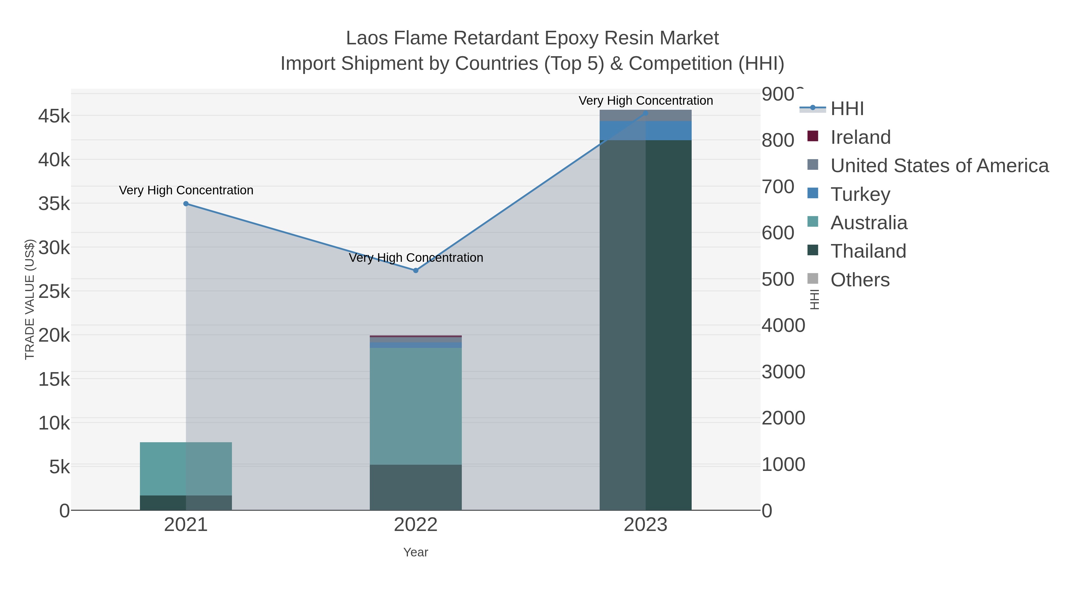Viewport: 1065px width, 599px height.
Task: Select the 2023 HHI data point
Action: tap(646, 113)
